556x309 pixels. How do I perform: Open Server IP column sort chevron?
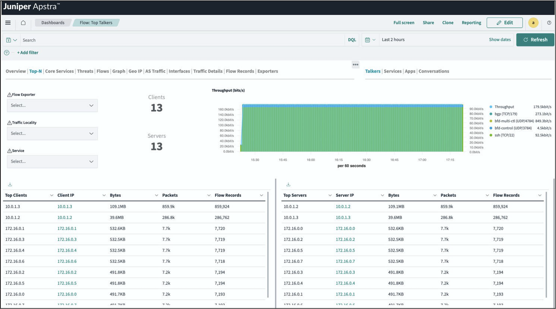[x=382, y=195]
